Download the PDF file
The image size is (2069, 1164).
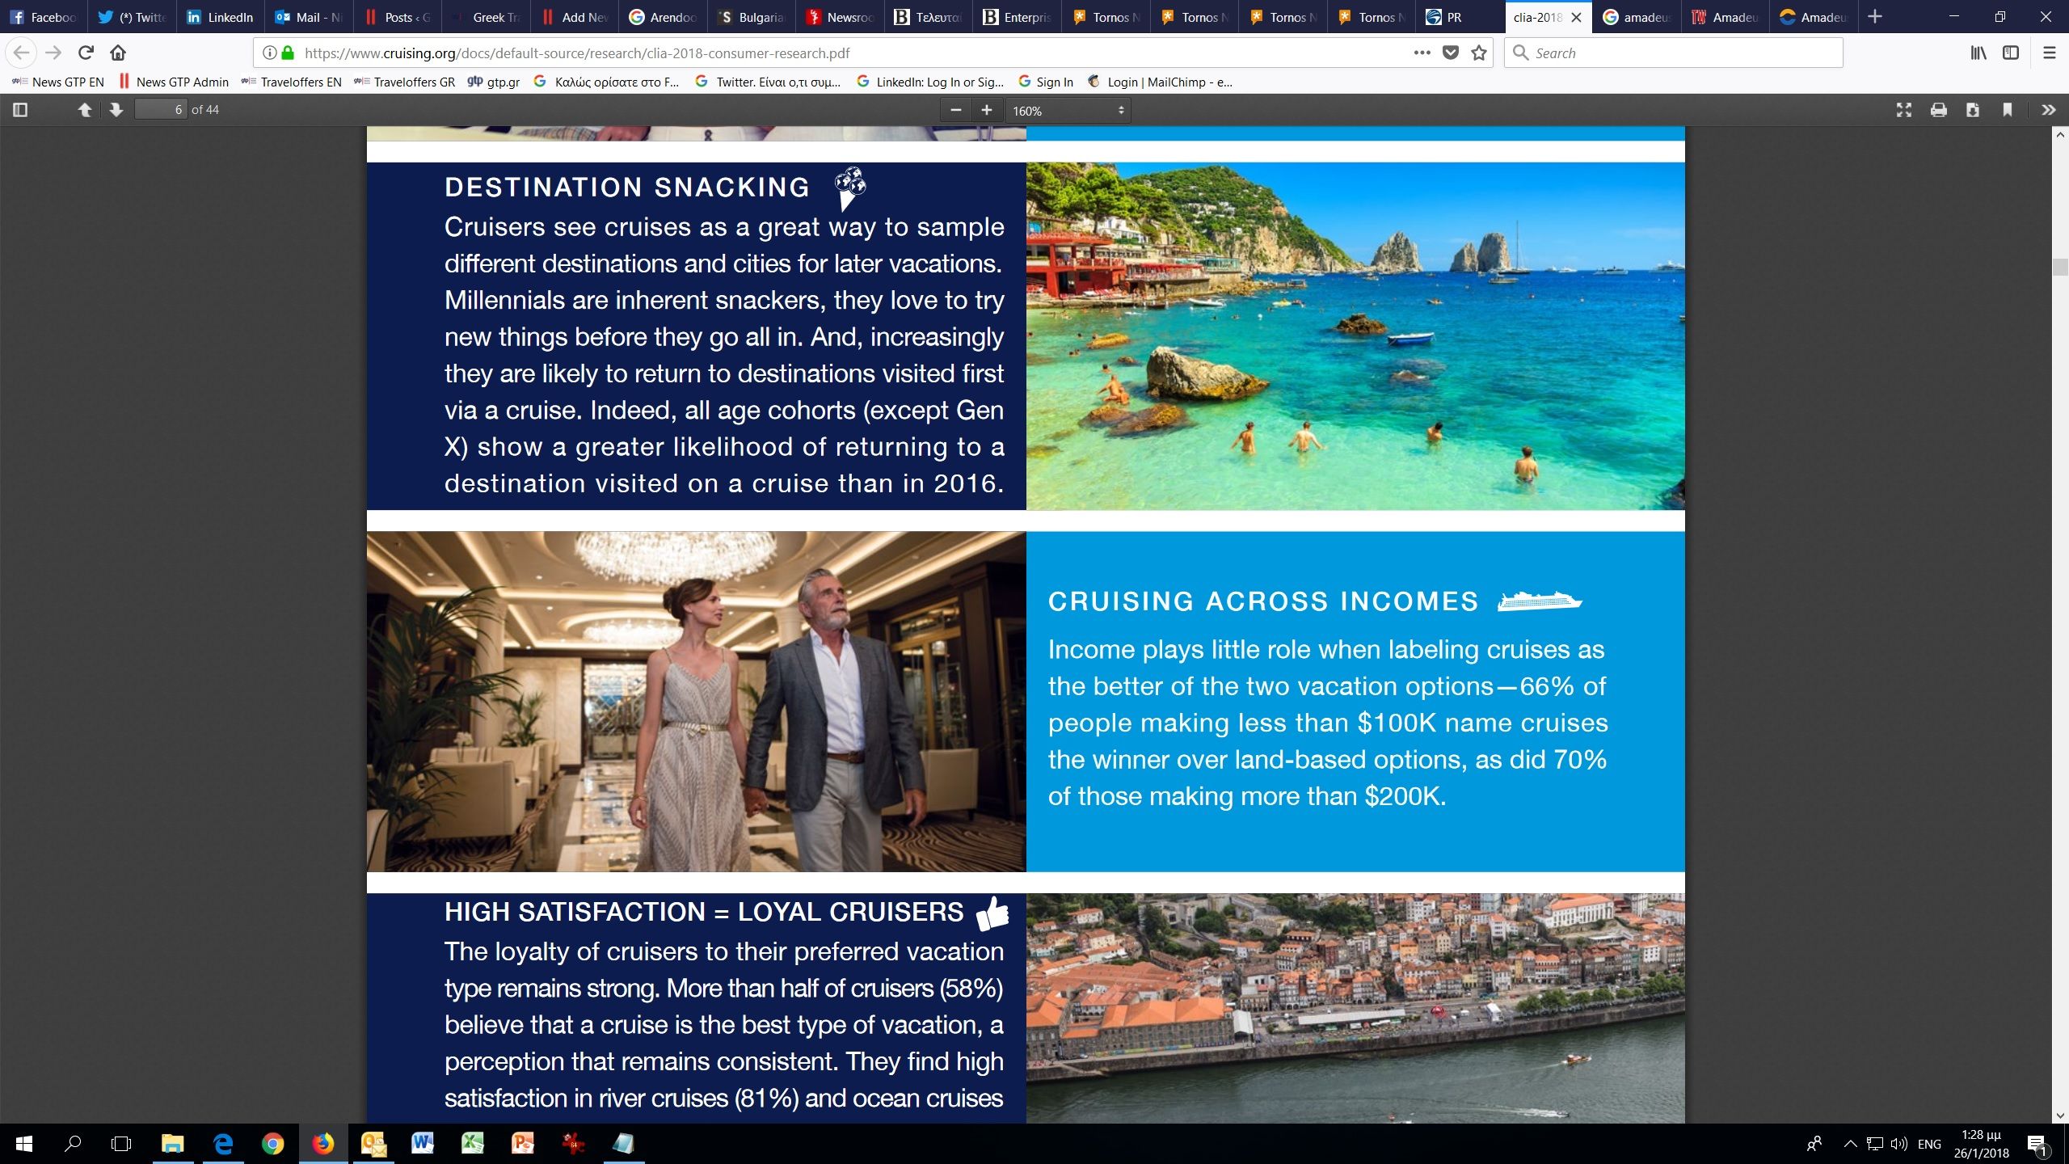point(1973,110)
